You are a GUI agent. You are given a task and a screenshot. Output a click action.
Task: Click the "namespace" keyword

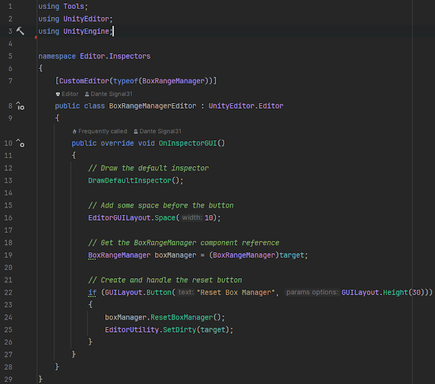pos(57,56)
